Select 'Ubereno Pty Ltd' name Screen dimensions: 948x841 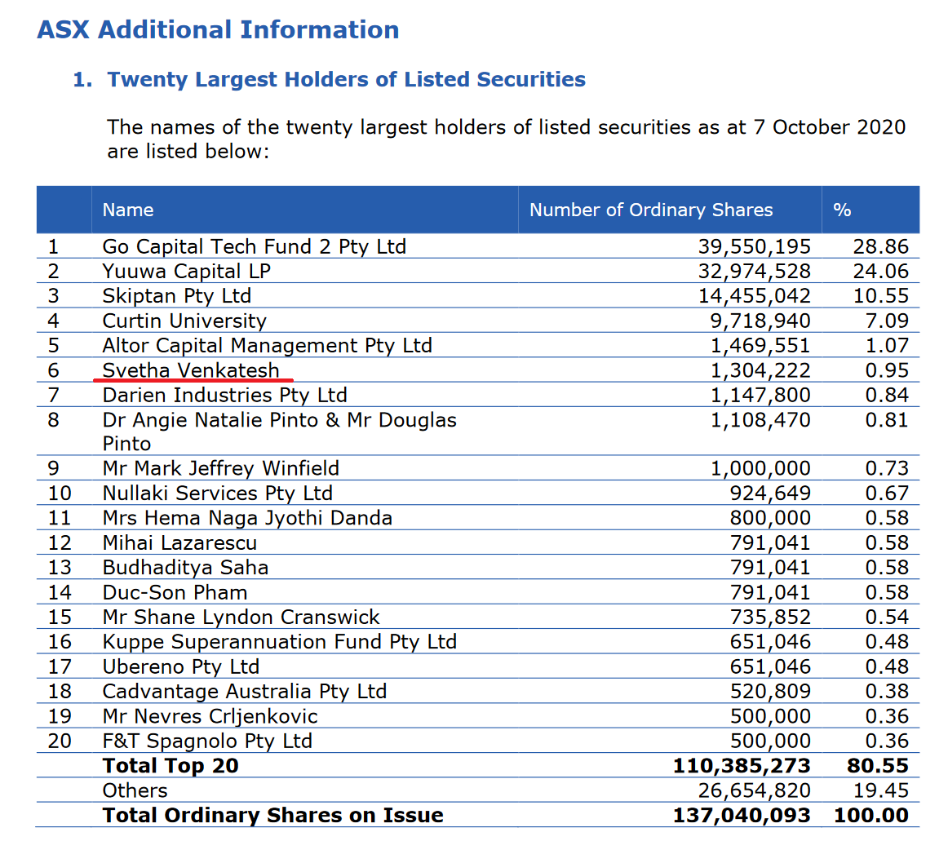click(181, 667)
